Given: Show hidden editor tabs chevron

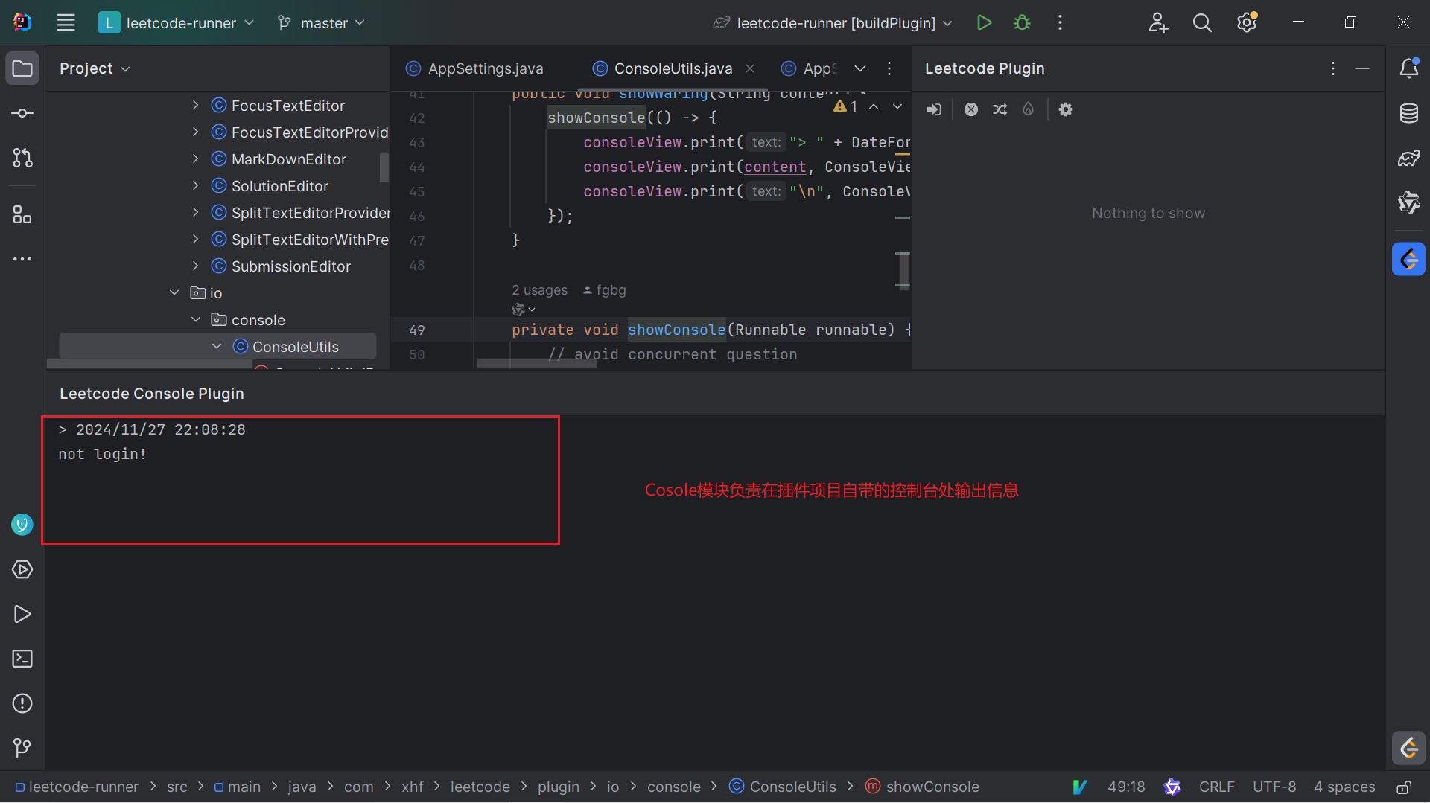Looking at the screenshot, I should pyautogui.click(x=860, y=68).
